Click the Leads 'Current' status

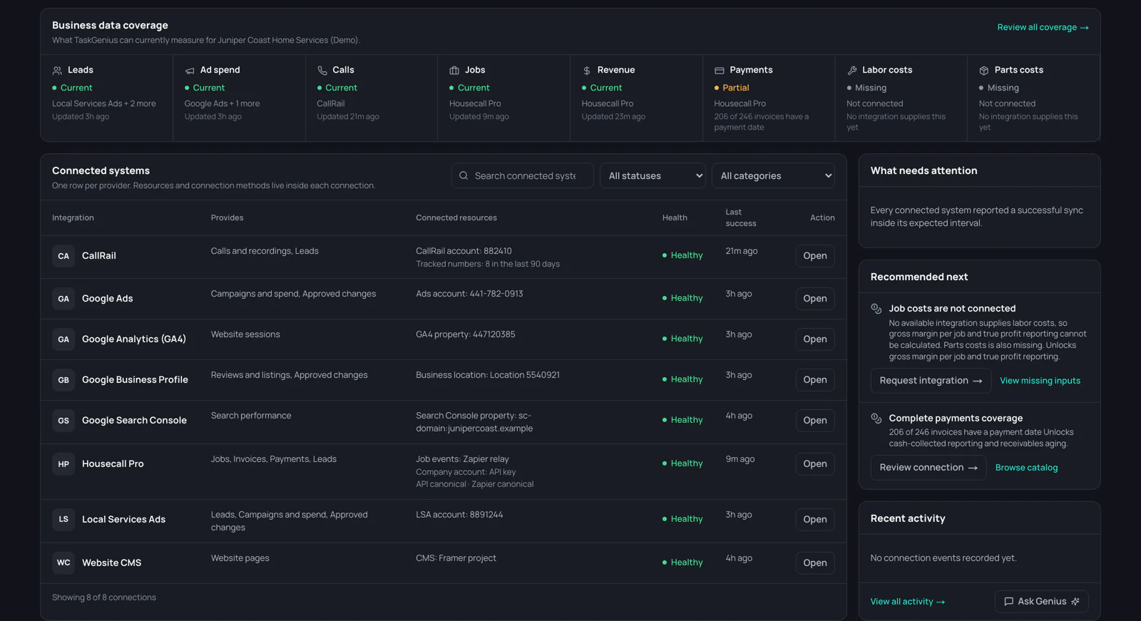click(72, 88)
